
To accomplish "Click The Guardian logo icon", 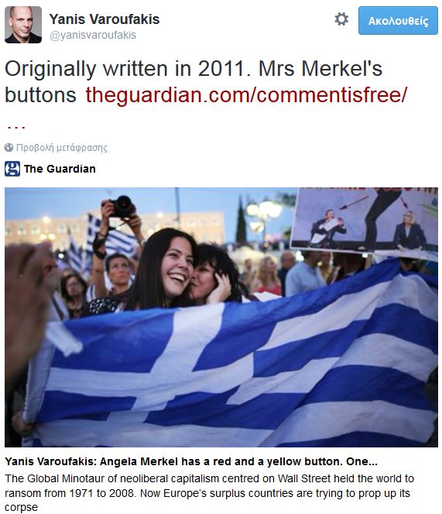I will tap(12, 169).
